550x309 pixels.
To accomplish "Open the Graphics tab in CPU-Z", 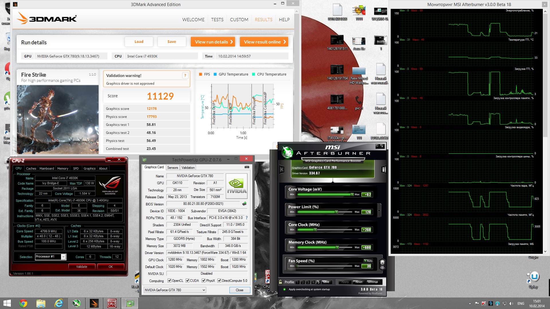I will (89, 169).
